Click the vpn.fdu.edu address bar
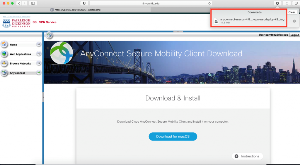Screen dimensions: 300x165 (x=151, y=4)
